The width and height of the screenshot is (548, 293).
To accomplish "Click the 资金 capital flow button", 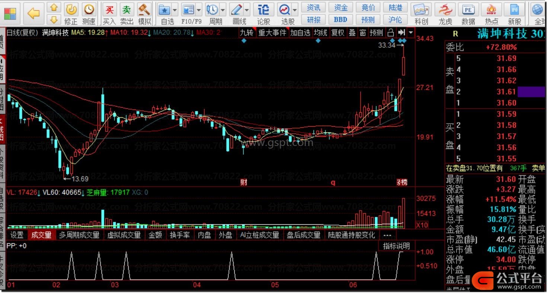I will (341, 7).
